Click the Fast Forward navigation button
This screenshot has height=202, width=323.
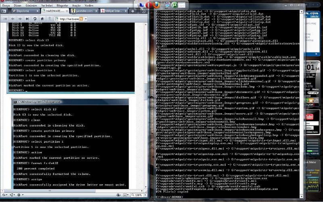(27, 19)
